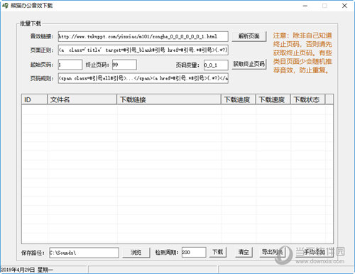The image size is (355, 274).
Task: Focus the 页码变量 input field
Action: [x=216, y=65]
